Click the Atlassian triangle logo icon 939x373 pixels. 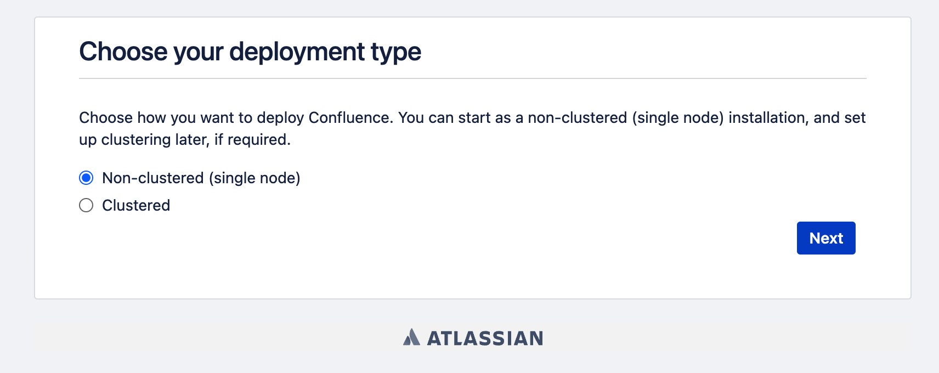pos(411,337)
